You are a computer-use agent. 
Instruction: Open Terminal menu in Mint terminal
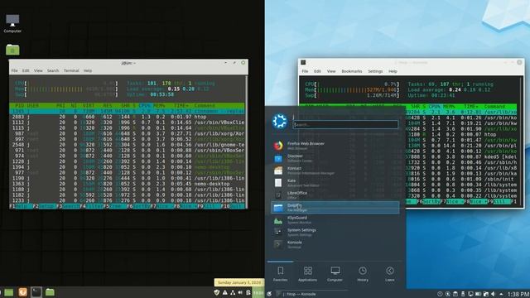[71, 70]
